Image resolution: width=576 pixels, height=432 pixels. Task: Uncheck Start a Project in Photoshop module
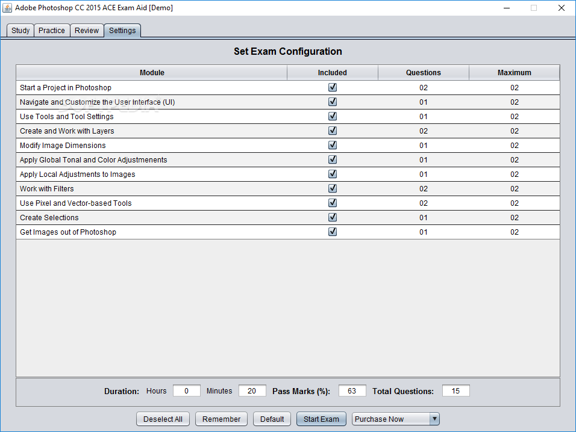333,87
